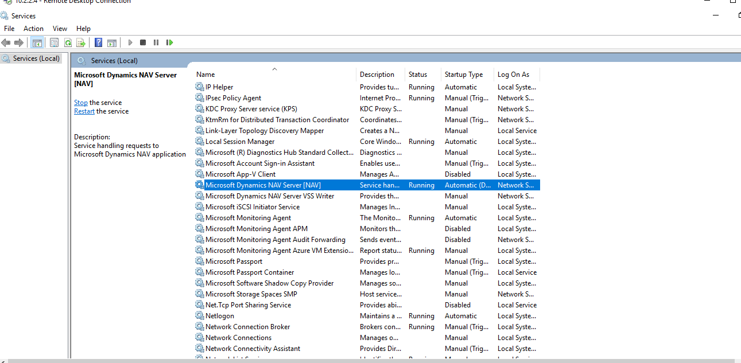Click the blue Help question-mark icon
The height and width of the screenshot is (363, 741).
click(x=98, y=42)
